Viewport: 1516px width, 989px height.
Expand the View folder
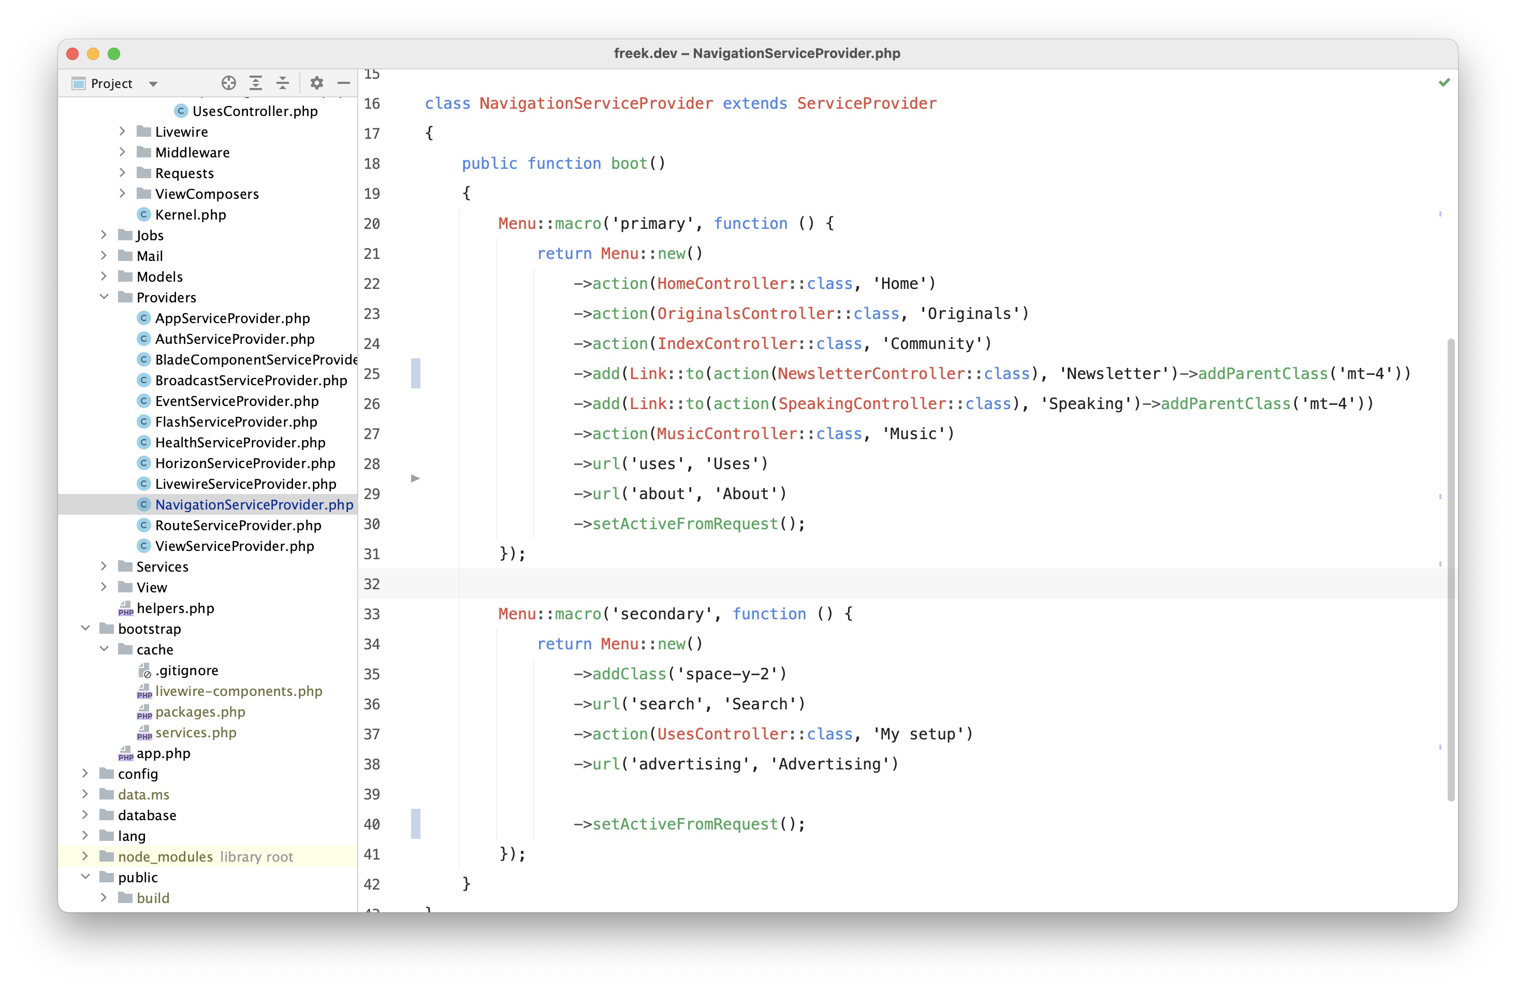click(x=104, y=587)
